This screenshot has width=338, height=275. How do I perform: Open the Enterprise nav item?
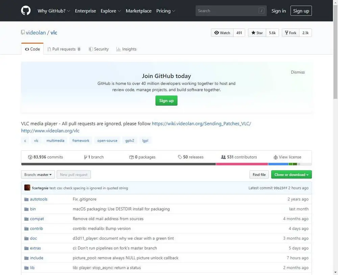pos(86,11)
